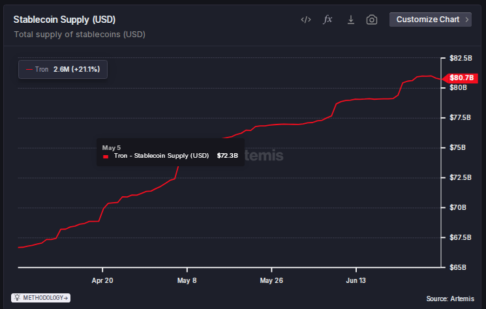Click the May 8 axis label

point(187,280)
